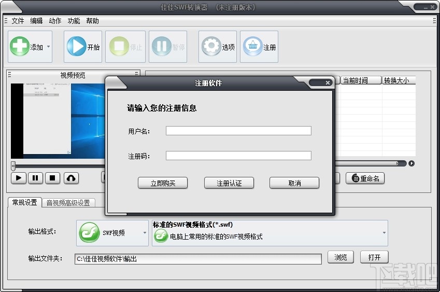Minimize the main 佳佳SWF转换器 window
Image resolution: width=440 pixels, height=292 pixels.
[x=425, y=8]
